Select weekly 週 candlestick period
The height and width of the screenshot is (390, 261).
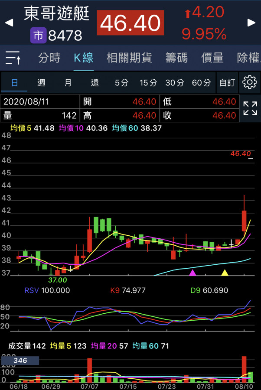click(x=41, y=82)
